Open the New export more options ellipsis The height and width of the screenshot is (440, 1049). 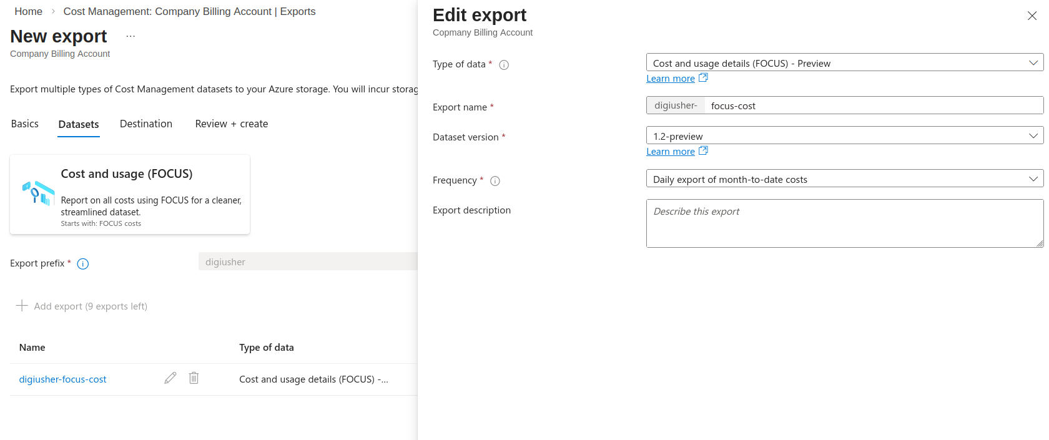131,36
